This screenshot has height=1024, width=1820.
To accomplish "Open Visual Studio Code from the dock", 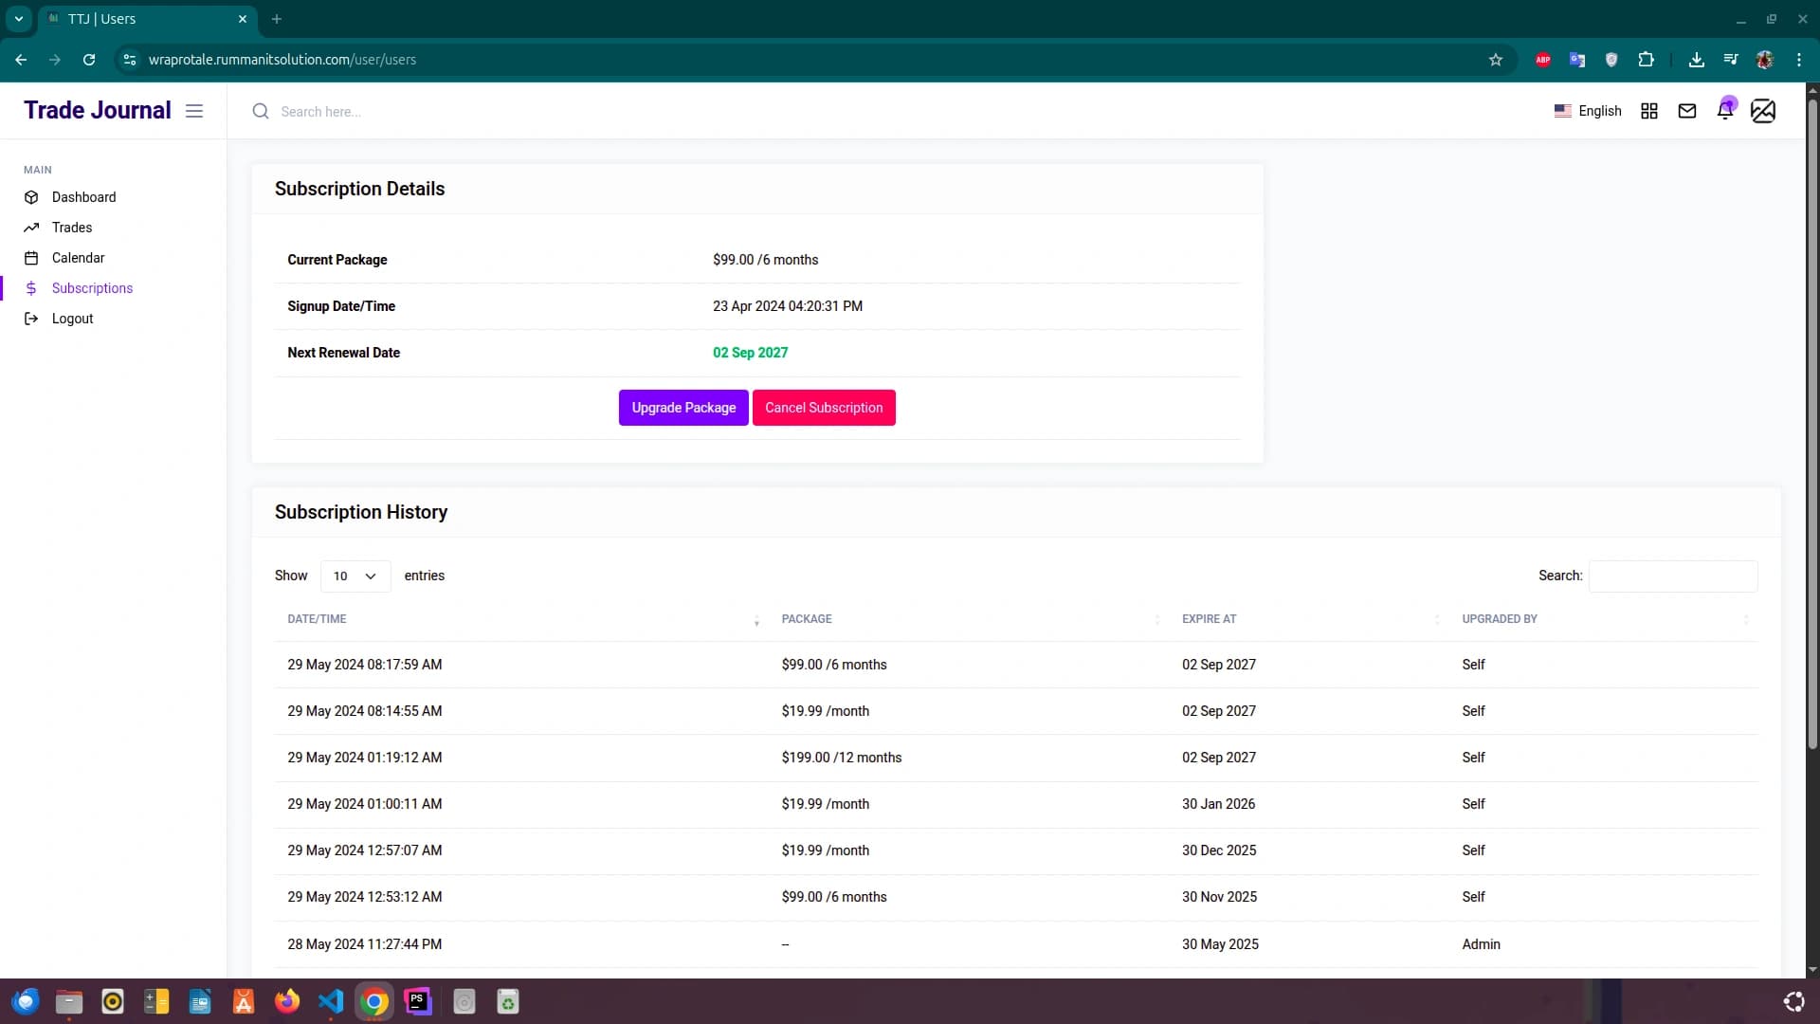I will tap(331, 1002).
